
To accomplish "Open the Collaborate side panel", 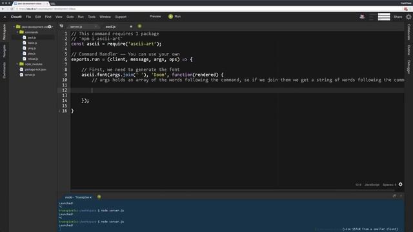I will pyautogui.click(x=408, y=32).
